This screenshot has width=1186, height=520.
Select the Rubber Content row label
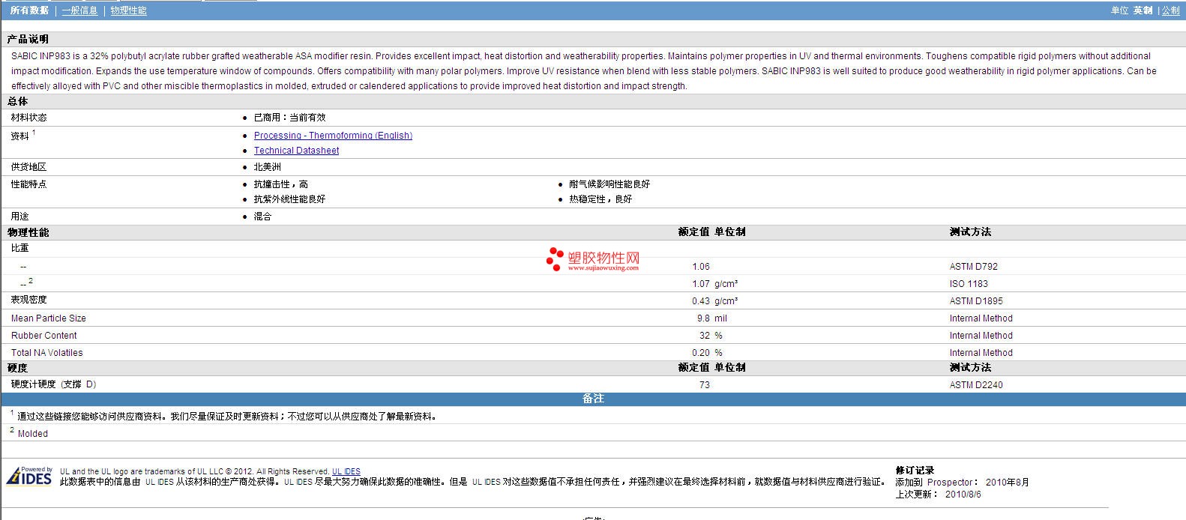[43, 336]
